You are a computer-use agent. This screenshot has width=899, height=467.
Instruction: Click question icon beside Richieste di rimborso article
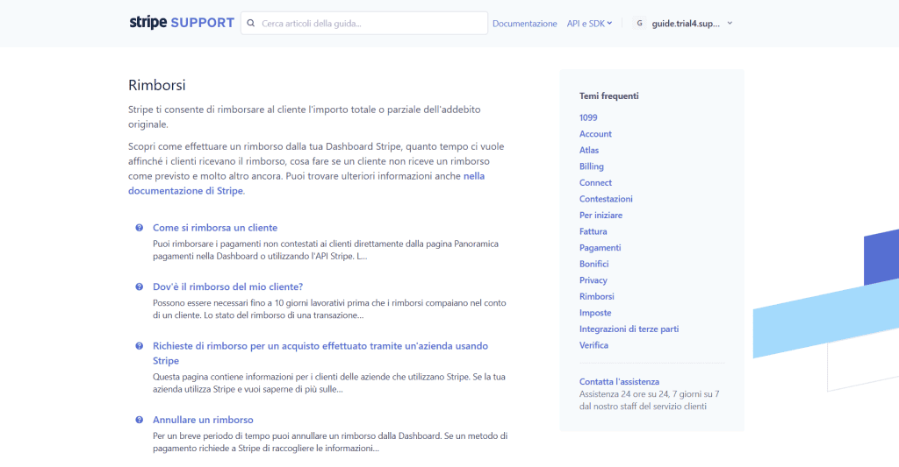tap(139, 346)
